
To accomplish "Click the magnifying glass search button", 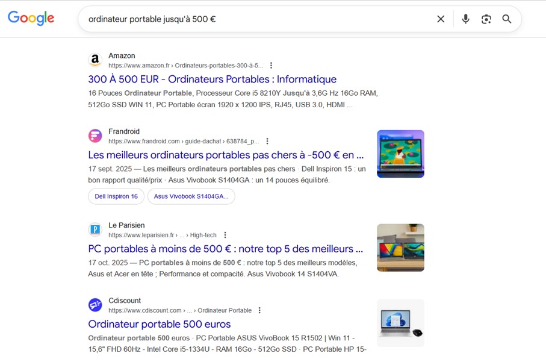I will point(507,19).
